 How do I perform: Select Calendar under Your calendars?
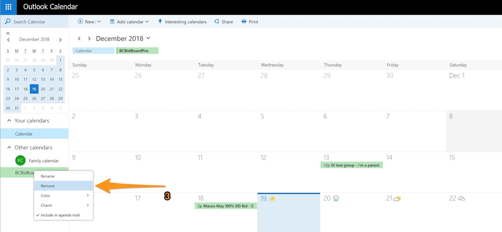point(34,134)
